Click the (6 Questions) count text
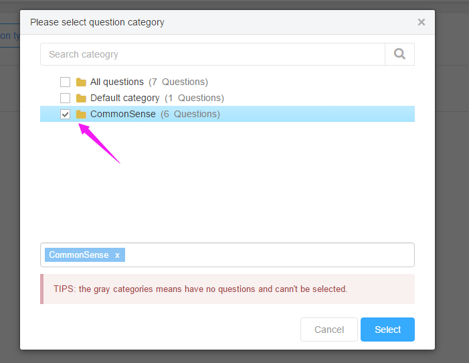The image size is (469, 363). click(190, 114)
